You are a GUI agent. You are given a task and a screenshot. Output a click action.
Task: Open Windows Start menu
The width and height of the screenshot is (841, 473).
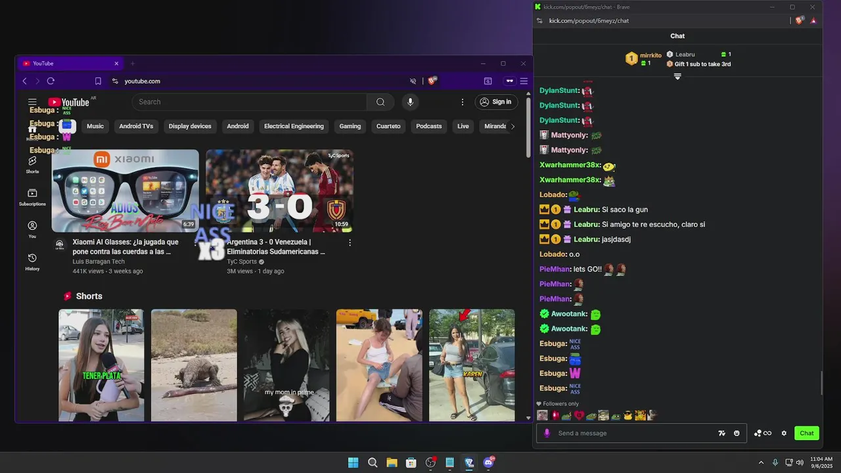click(353, 462)
